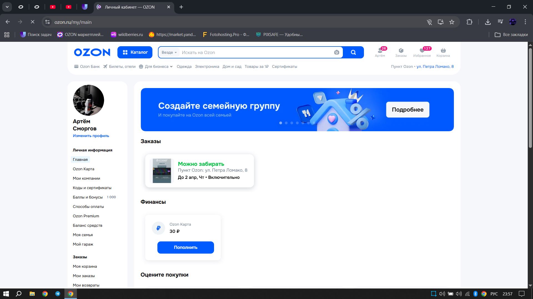
Task: Click Изменить профиль link
Action: coord(91,136)
